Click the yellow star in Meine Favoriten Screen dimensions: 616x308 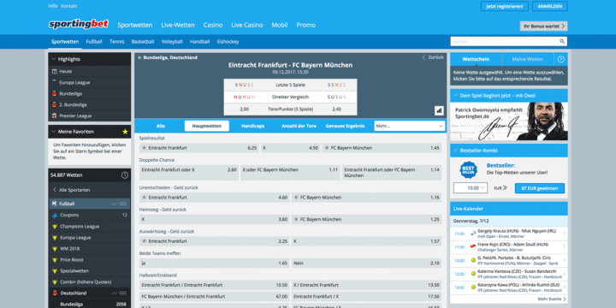click(x=125, y=132)
